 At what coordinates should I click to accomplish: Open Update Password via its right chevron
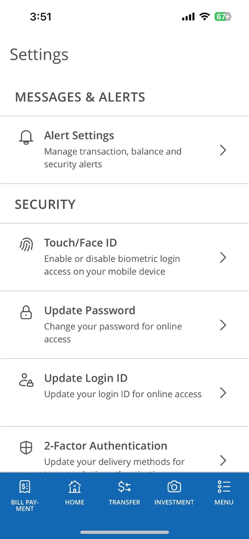click(223, 325)
